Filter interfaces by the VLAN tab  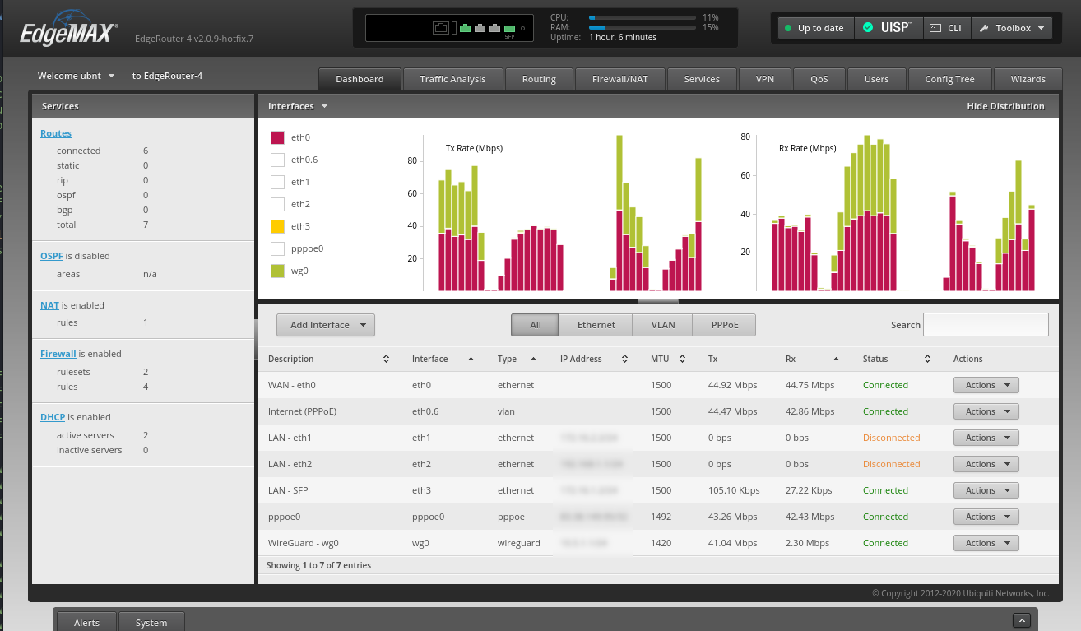(x=662, y=325)
